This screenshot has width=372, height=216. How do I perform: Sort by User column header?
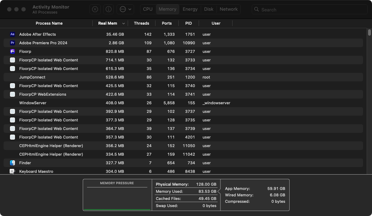click(x=216, y=23)
